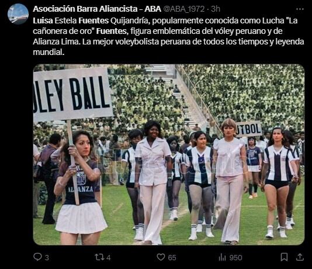Click the like count 65

pos(172,258)
